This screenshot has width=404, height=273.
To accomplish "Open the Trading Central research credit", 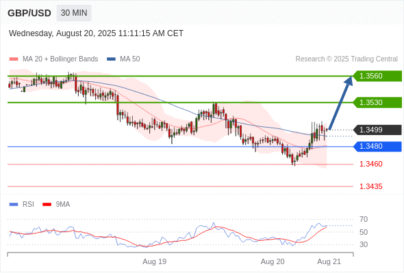I will [x=346, y=59].
